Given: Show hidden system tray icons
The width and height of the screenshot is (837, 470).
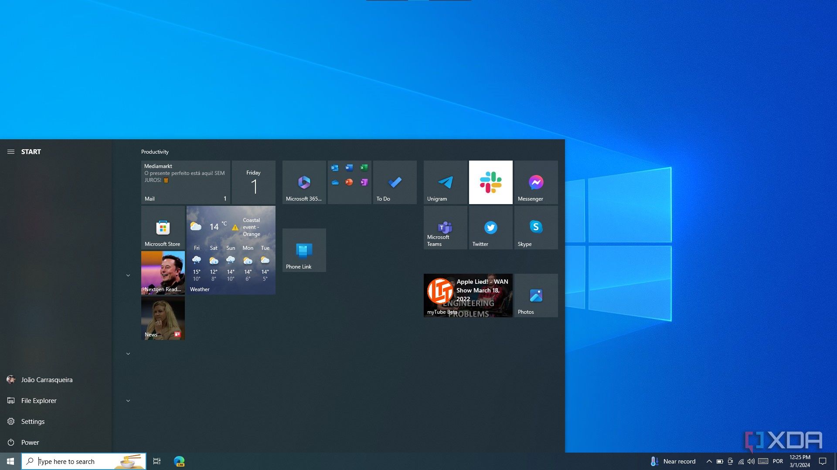Looking at the screenshot, I should (709, 461).
